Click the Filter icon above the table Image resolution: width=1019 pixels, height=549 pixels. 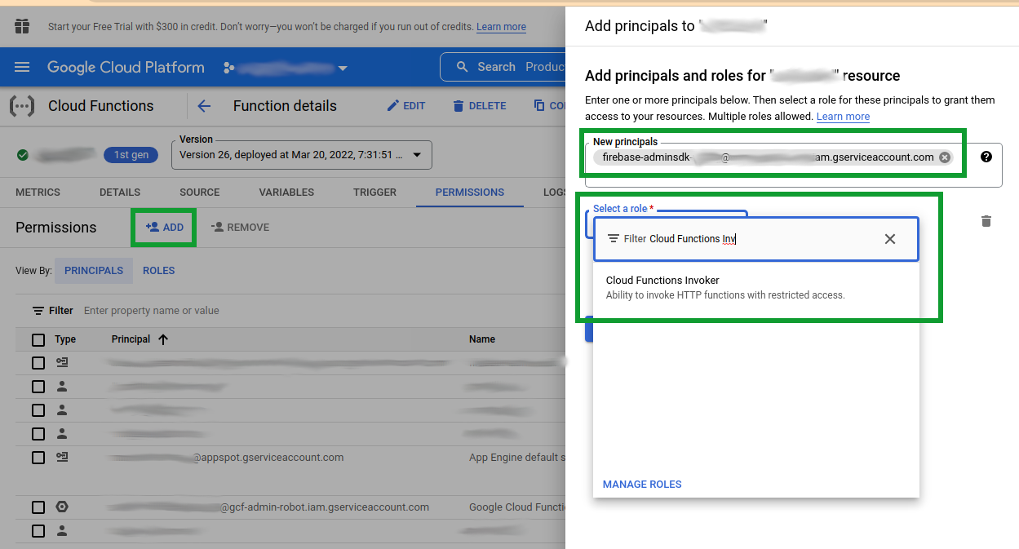(38, 311)
